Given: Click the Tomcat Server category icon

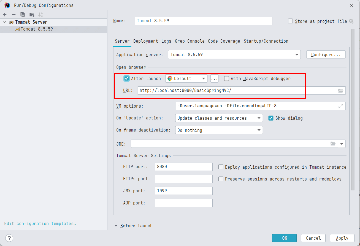Looking at the screenshot, I should 11,22.
